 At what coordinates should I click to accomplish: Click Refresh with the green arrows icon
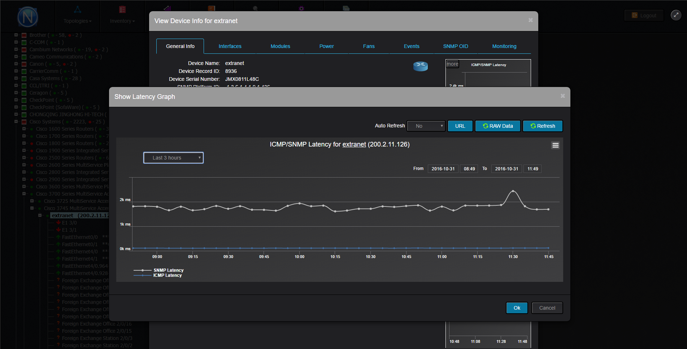click(x=542, y=126)
